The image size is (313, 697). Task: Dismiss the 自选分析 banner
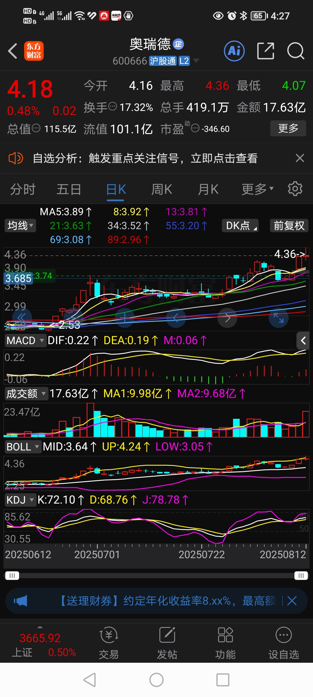(x=300, y=158)
